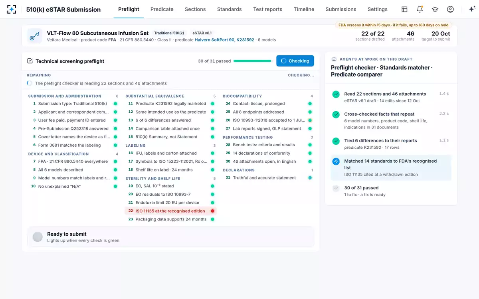Open the Predicate tab
Screen dimensions: 479x299
click(x=162, y=9)
